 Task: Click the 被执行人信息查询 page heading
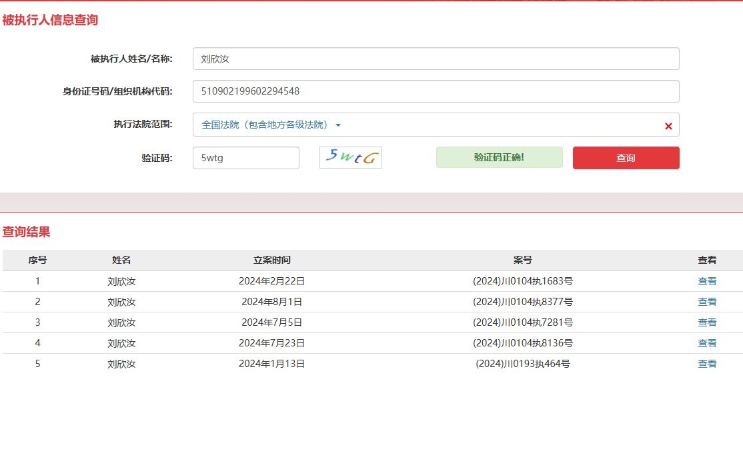[x=50, y=20]
